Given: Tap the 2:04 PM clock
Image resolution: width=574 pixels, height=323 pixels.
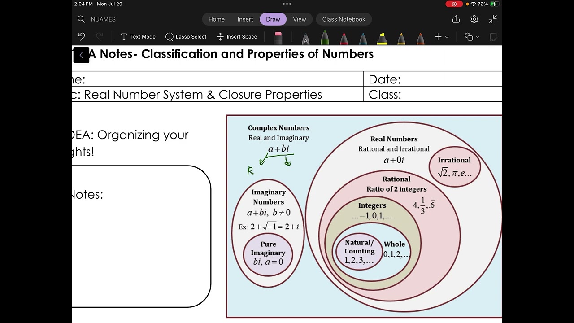Looking at the screenshot, I should coord(83,4).
